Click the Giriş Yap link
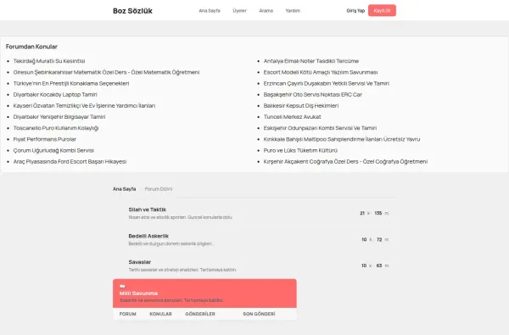Screen dimensions: 509x335 pyautogui.click(x=355, y=11)
